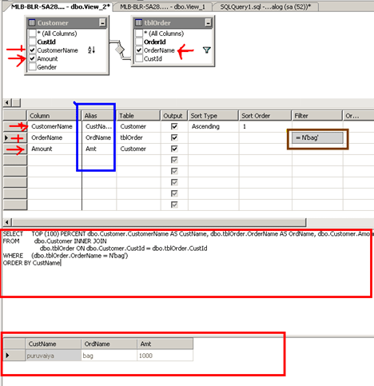374x386 pixels.
Task: Select the OrderName column cell in grid
Action: pyautogui.click(x=54, y=137)
